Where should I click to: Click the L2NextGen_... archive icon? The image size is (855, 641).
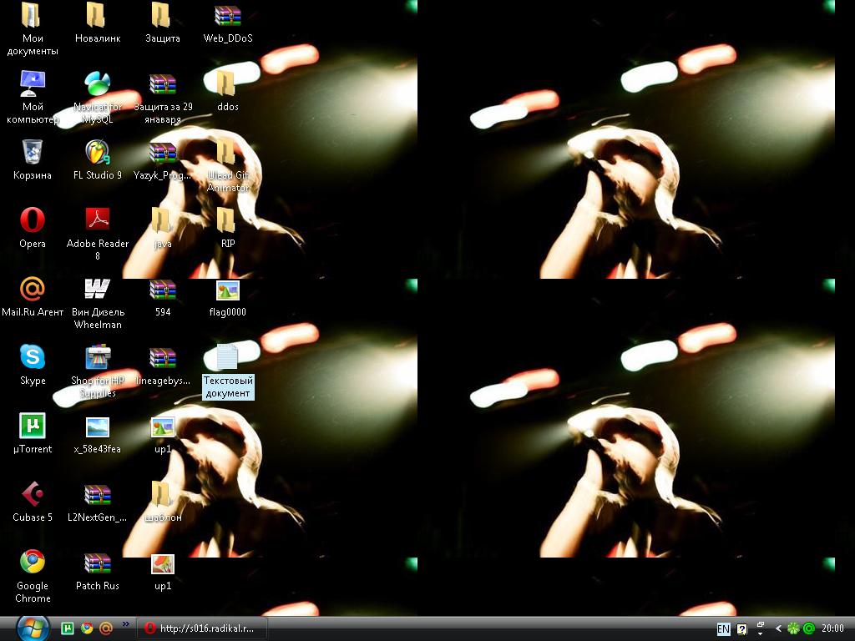pos(97,495)
